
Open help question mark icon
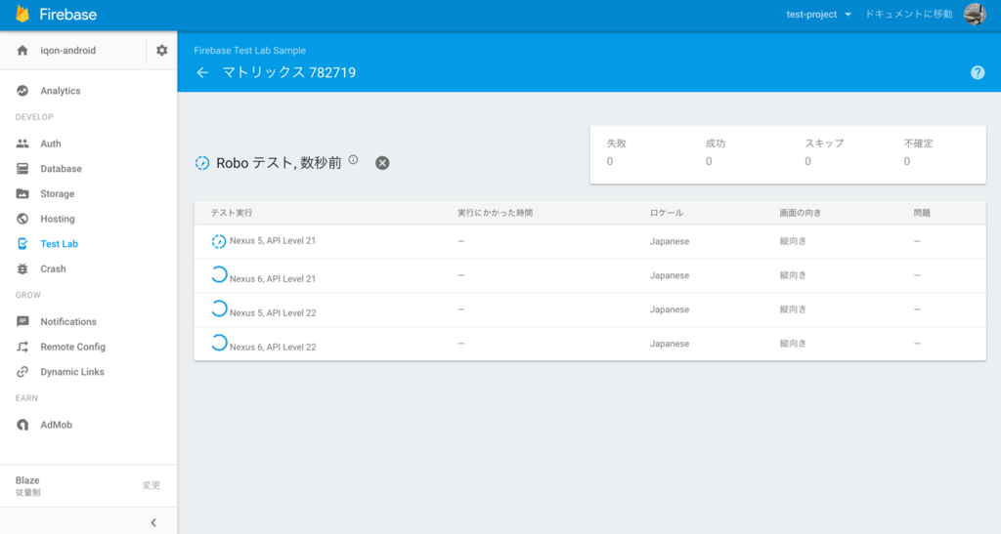point(978,72)
